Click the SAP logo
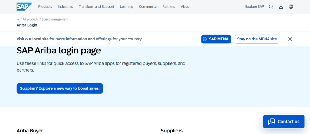310x134 pixels. point(24,6)
